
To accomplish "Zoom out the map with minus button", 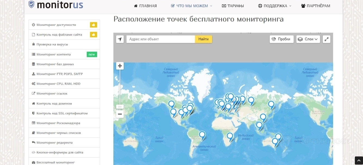I will pyautogui.click(x=120, y=114).
